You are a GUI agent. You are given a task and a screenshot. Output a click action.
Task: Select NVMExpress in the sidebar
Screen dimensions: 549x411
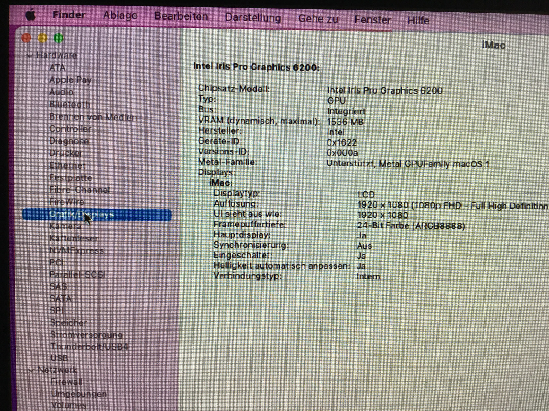(77, 250)
